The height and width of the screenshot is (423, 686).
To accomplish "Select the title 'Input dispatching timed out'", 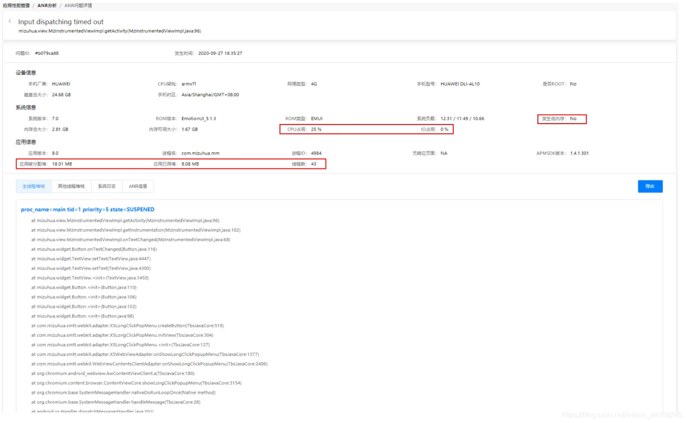I will click(x=61, y=22).
